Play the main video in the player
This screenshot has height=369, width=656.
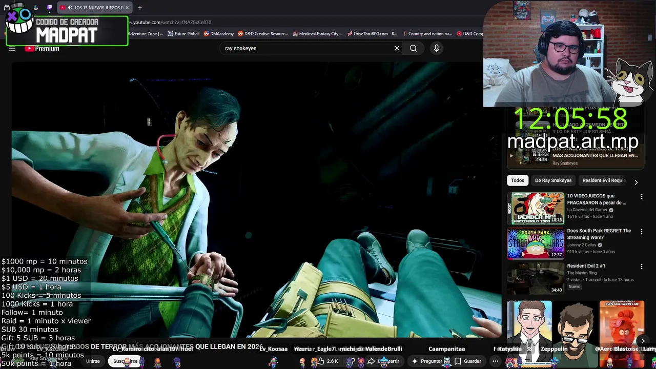pyautogui.click(x=256, y=200)
